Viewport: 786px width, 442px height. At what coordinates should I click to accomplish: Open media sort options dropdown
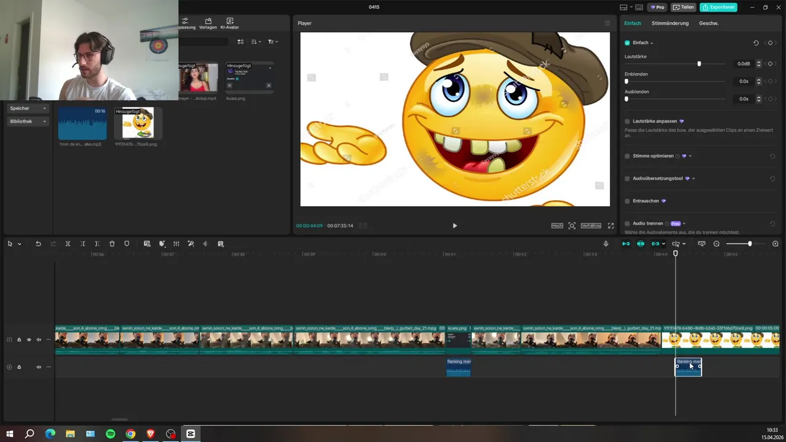(x=257, y=42)
